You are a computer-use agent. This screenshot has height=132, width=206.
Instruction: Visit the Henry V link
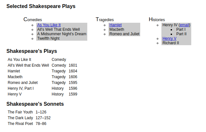tap(169, 38)
